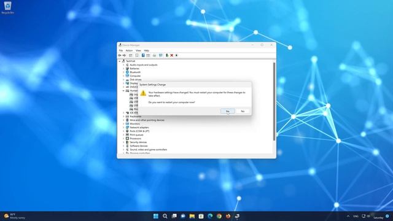Select the Disk drives tree item
The height and width of the screenshot is (221, 393).
point(136,80)
